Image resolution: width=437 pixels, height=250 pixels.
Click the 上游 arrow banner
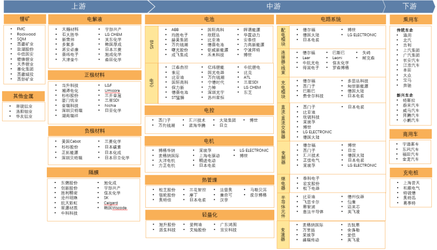point(78,6)
